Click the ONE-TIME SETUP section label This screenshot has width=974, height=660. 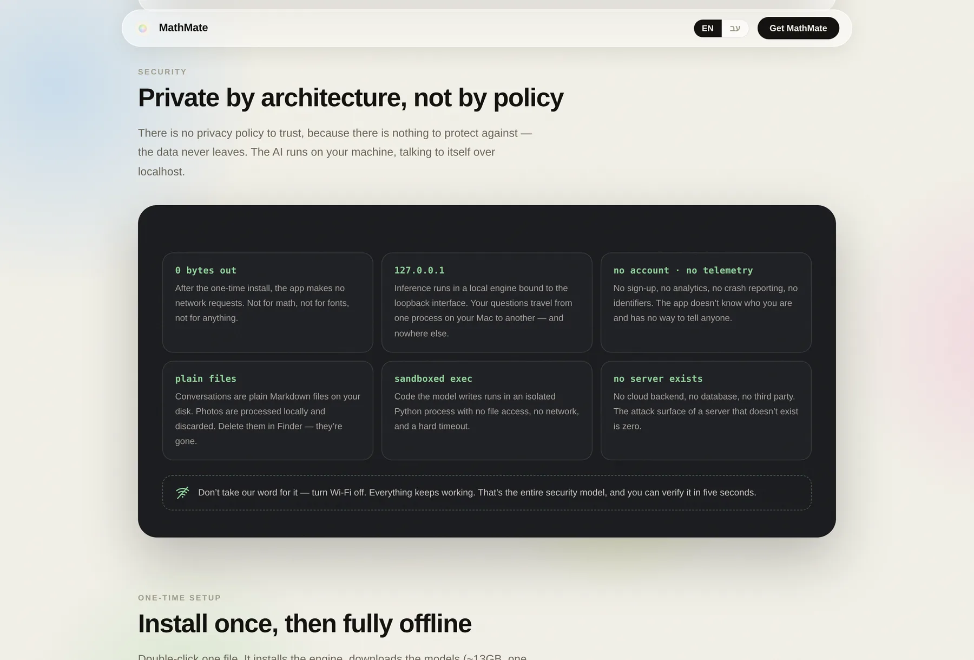[180, 598]
